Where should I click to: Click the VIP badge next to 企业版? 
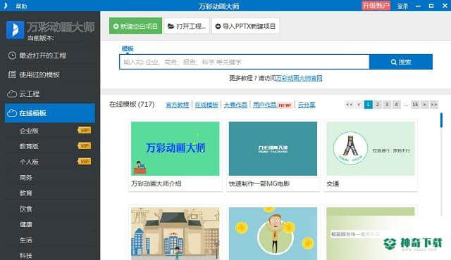85,131
